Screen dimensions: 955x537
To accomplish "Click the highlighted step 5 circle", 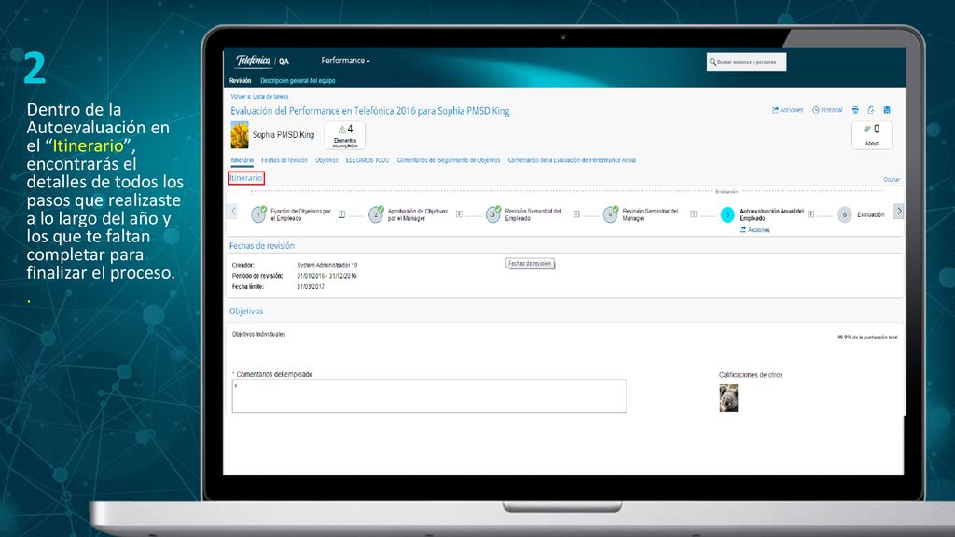I will coord(727,214).
